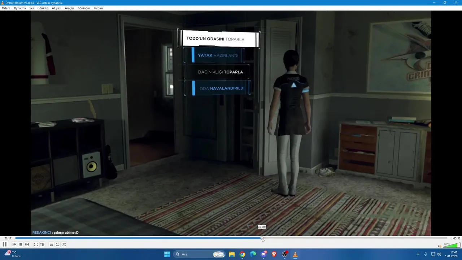Toggle loop repeat mode
The height and width of the screenshot is (260, 462).
point(58,244)
